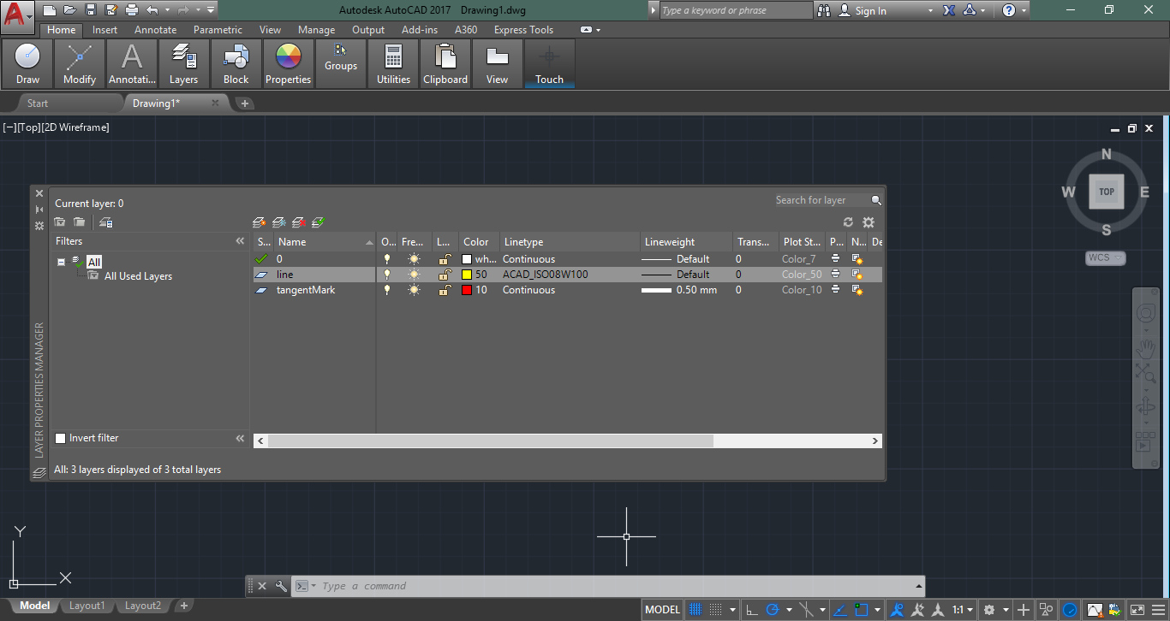Open the Layers ribbon panel
The width and height of the screenshot is (1170, 621).
(x=183, y=64)
